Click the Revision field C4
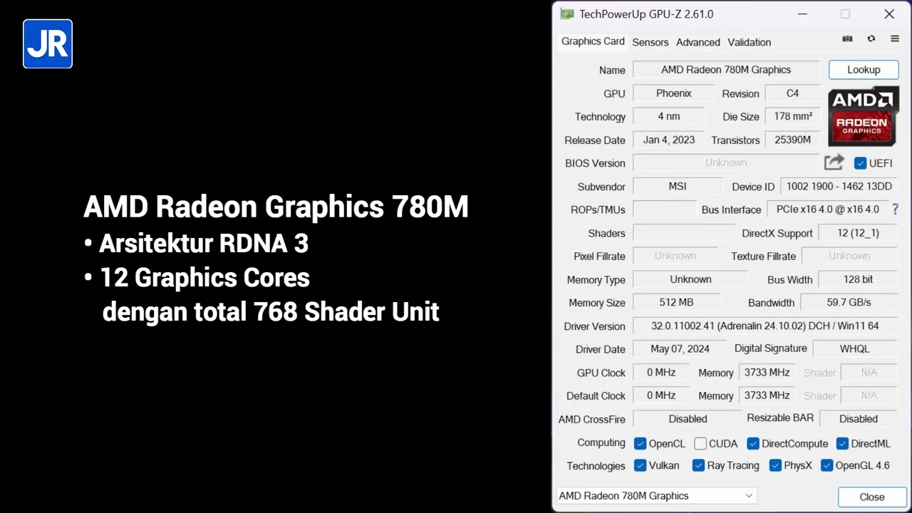 click(x=792, y=93)
